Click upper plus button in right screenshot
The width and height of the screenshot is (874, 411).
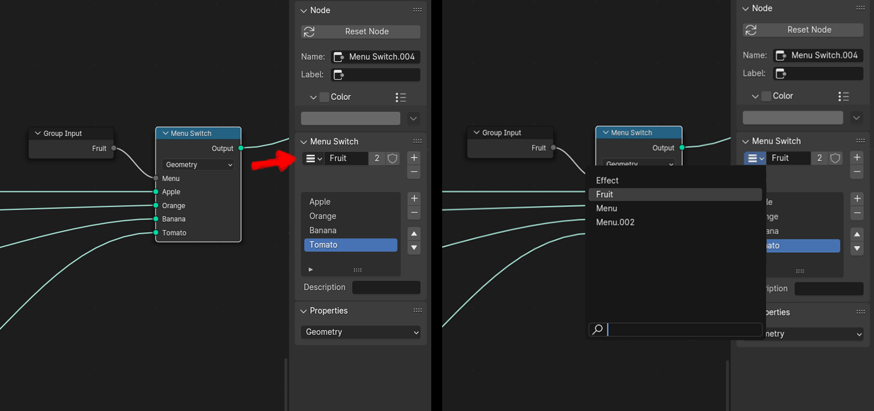tap(857, 158)
